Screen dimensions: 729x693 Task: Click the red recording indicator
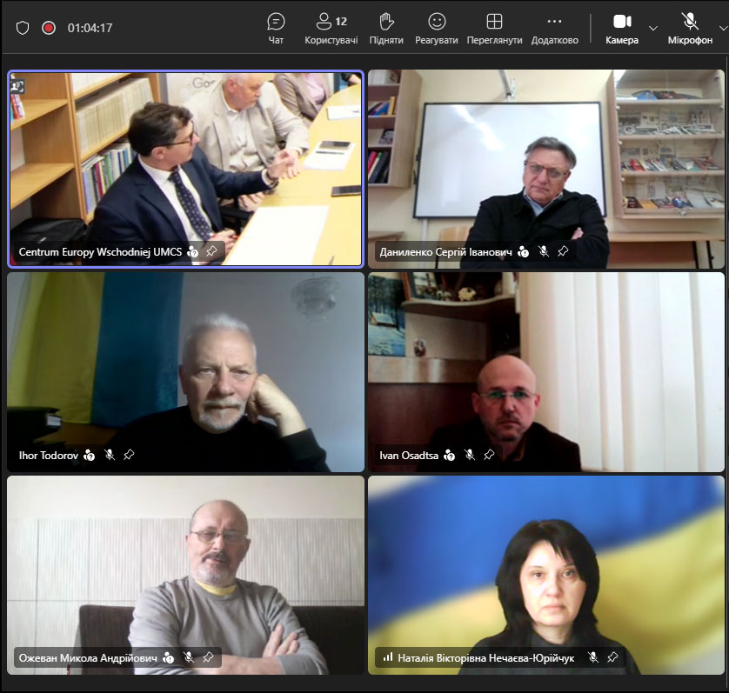[x=49, y=28]
